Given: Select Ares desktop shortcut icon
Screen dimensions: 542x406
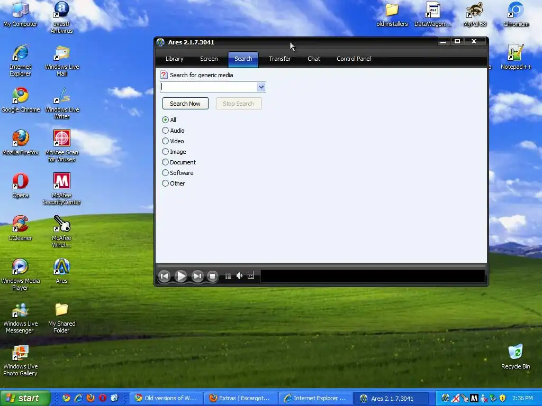Looking at the screenshot, I should pyautogui.click(x=61, y=271).
